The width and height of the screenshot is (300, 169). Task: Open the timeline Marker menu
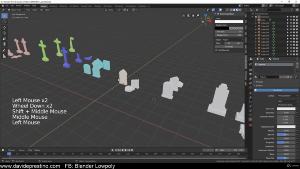37,150
